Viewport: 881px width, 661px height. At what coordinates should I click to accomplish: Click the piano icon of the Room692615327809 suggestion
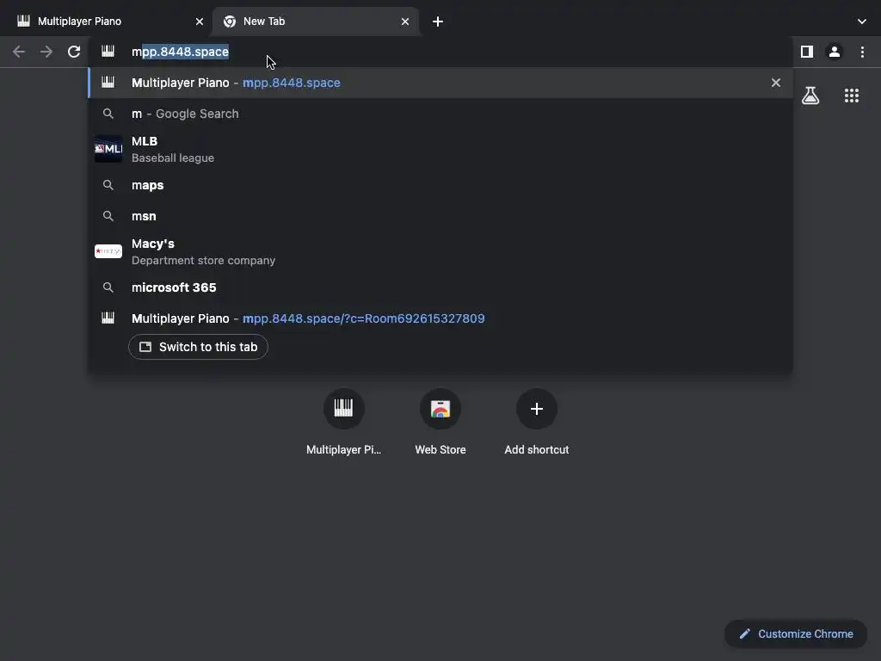coord(108,318)
